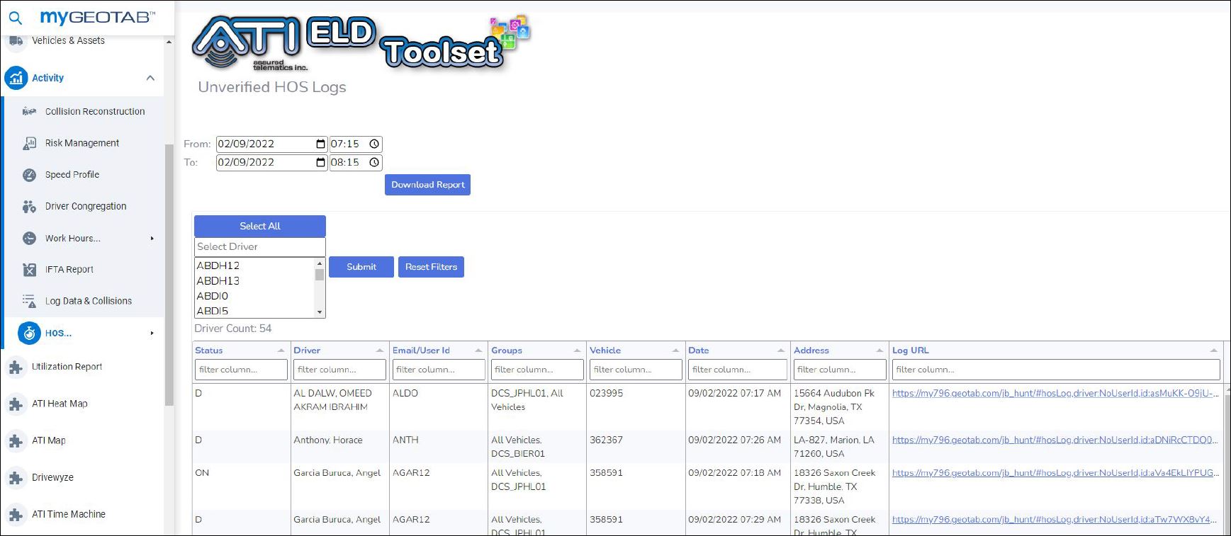Open the 07:18 AM Garcia Buruca log link

1055,472
